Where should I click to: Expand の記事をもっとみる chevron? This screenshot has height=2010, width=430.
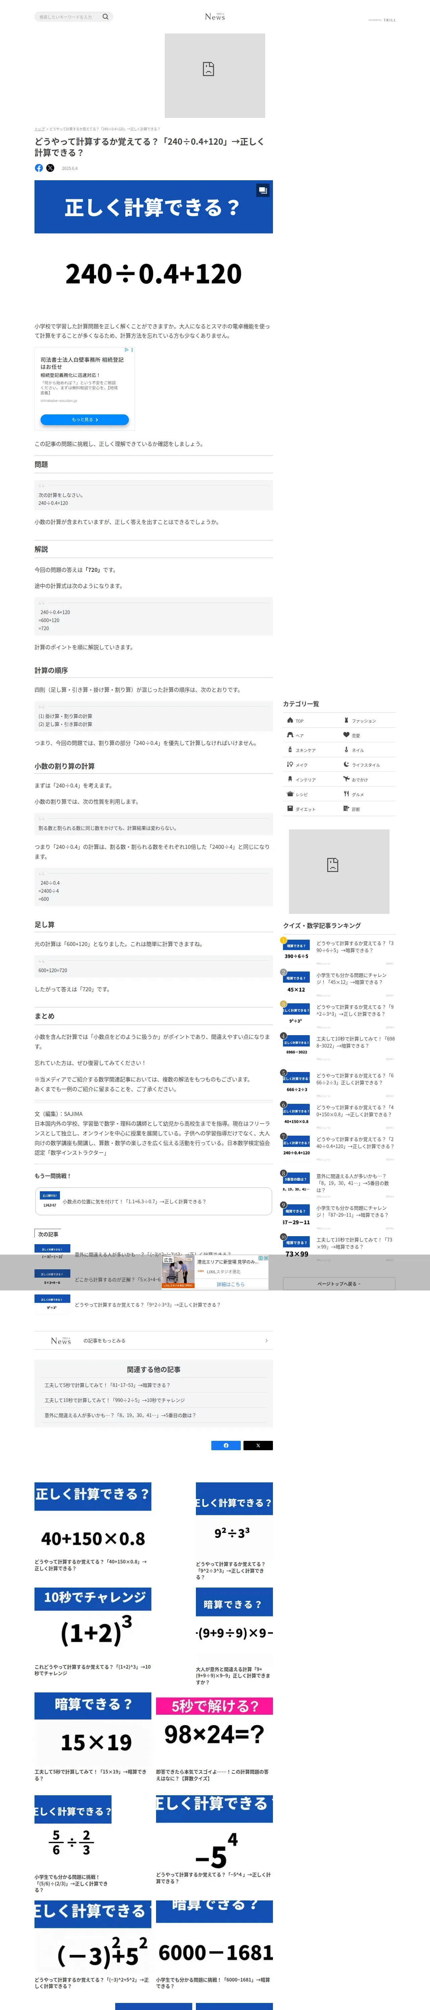click(266, 1341)
